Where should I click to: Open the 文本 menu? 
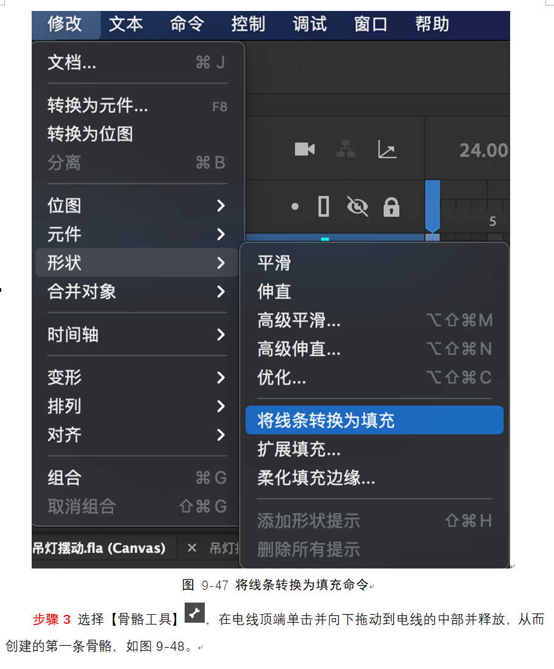point(126,24)
